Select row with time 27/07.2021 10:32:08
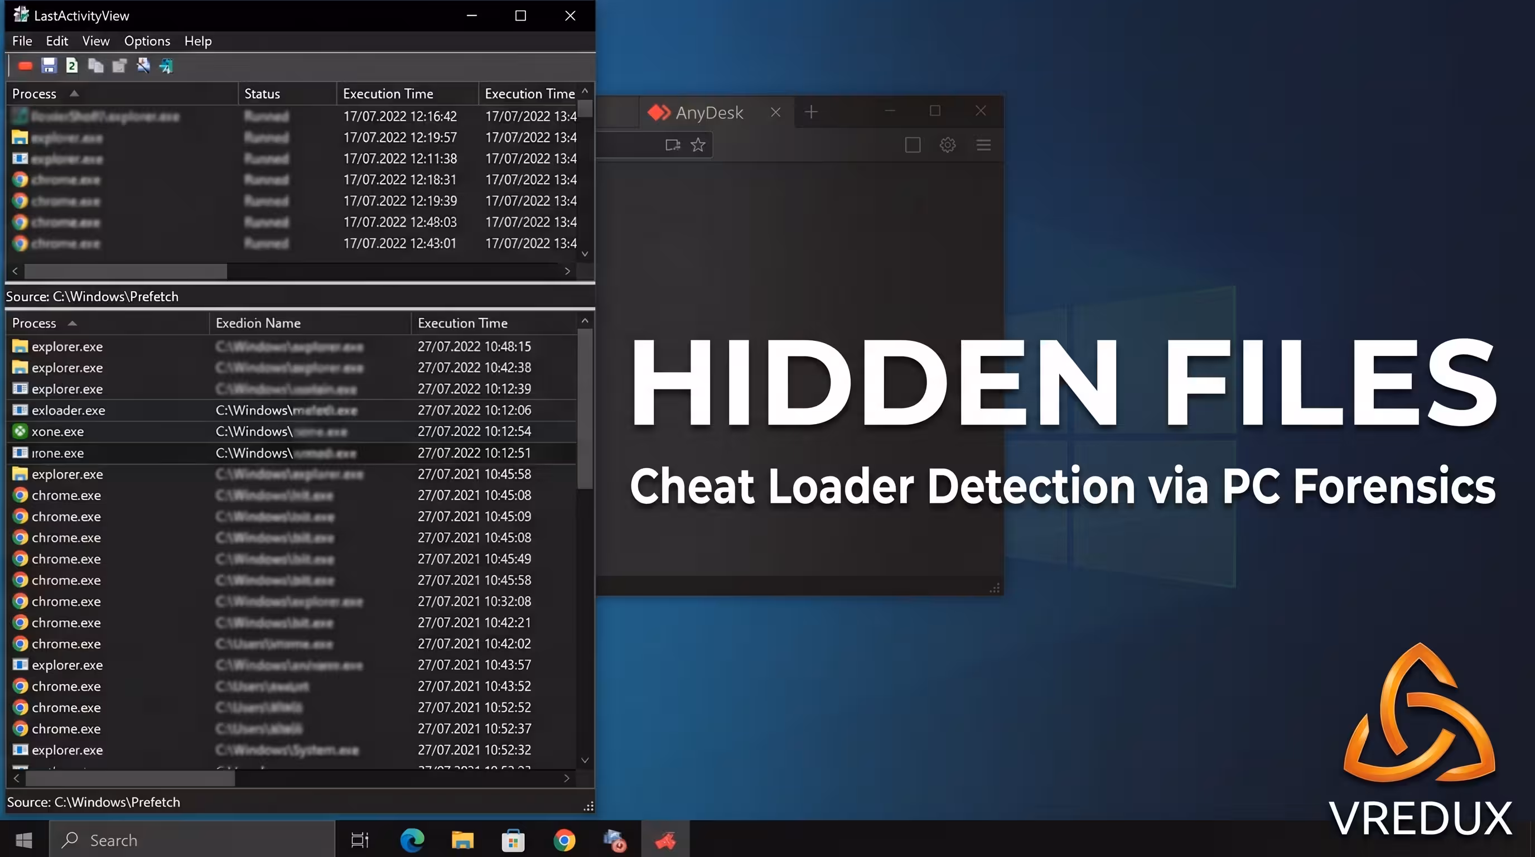 [x=291, y=601]
